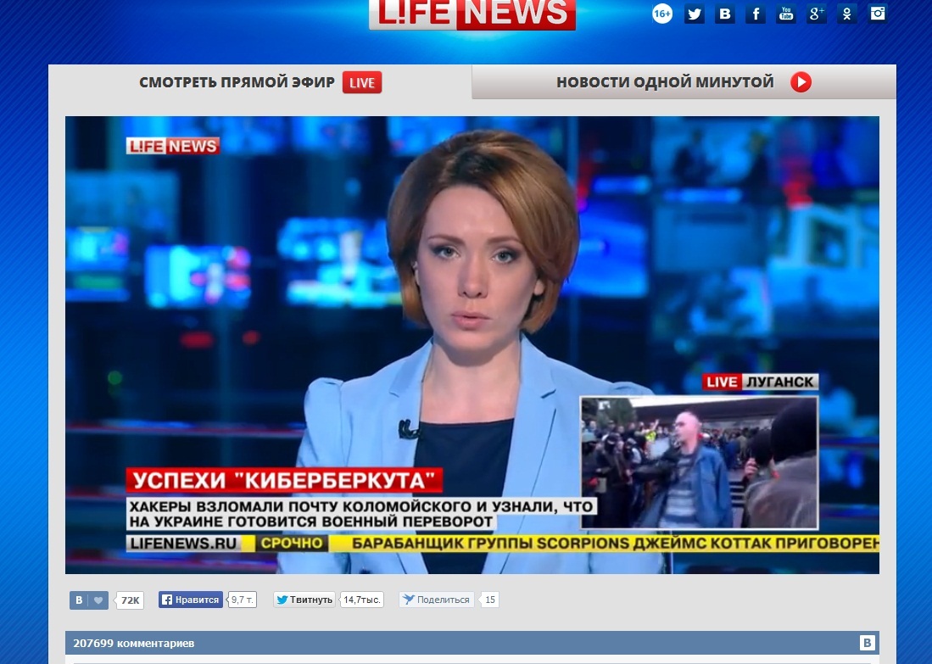Screen dimensions: 932x664
Task: Open the Google Plus icon in the header
Action: click(x=817, y=14)
